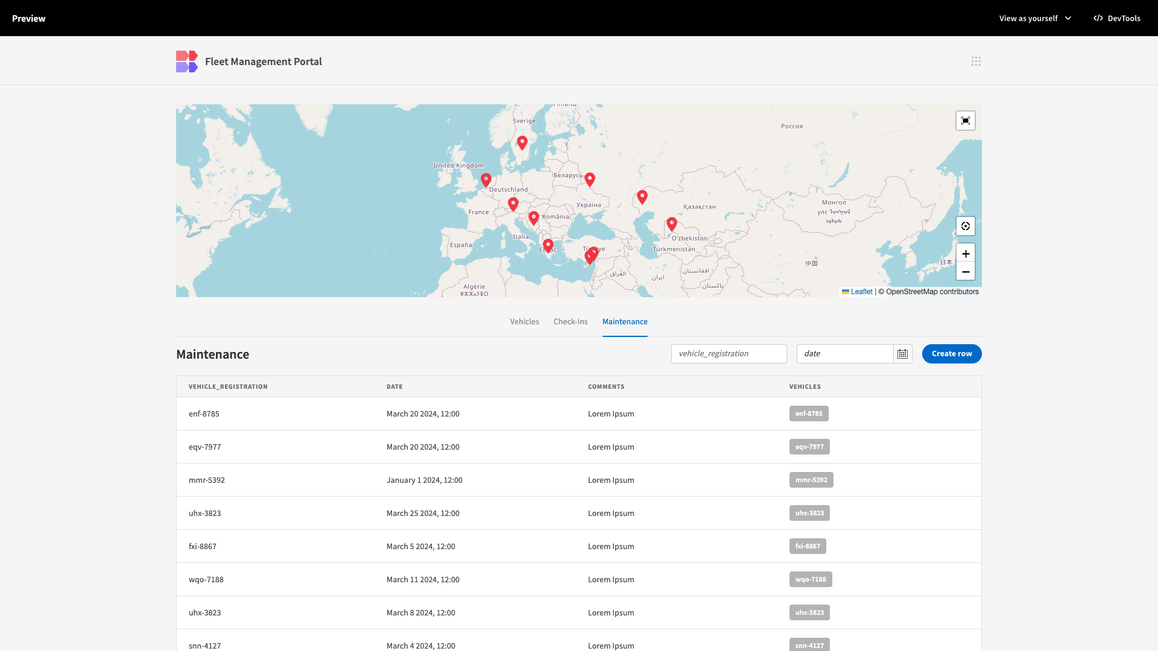This screenshot has width=1158, height=651.
Task: Select the map pin over Sverige
Action: (522, 143)
